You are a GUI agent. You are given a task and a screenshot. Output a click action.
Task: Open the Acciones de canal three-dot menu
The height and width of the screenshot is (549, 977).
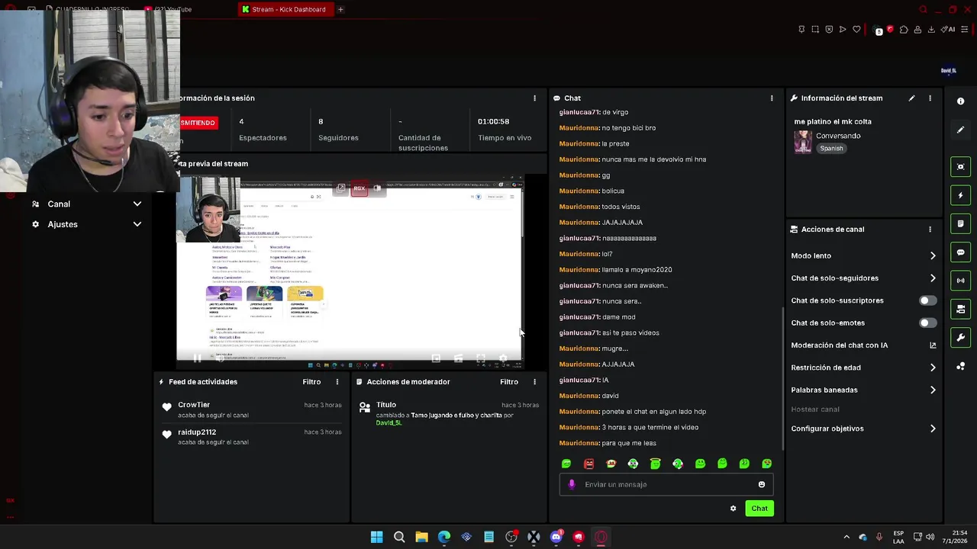click(x=930, y=230)
